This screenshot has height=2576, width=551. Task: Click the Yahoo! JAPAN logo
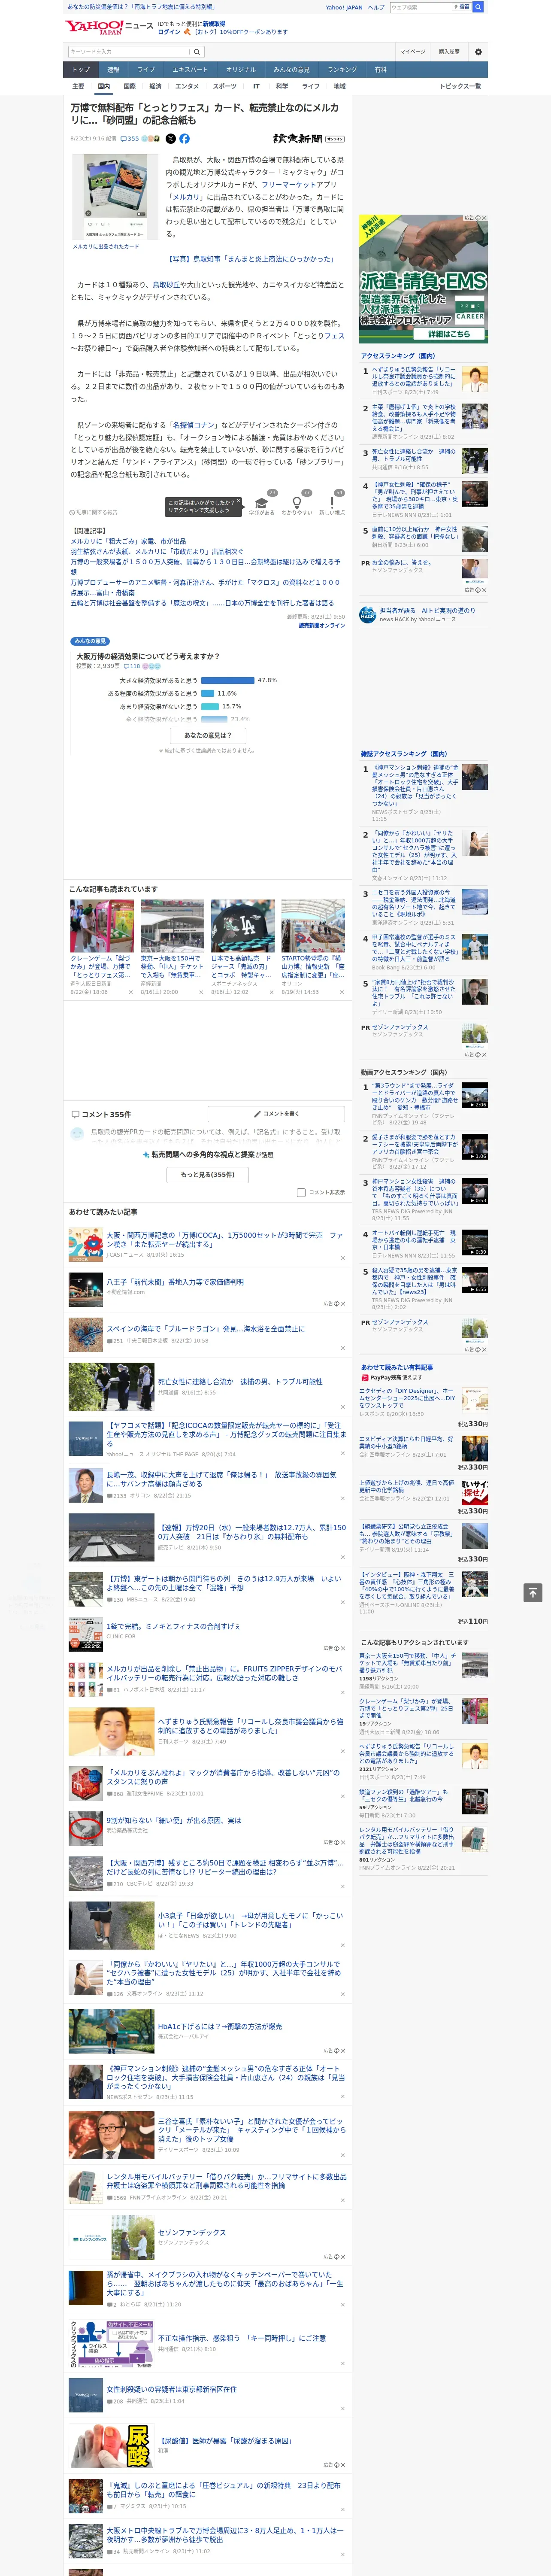click(95, 27)
